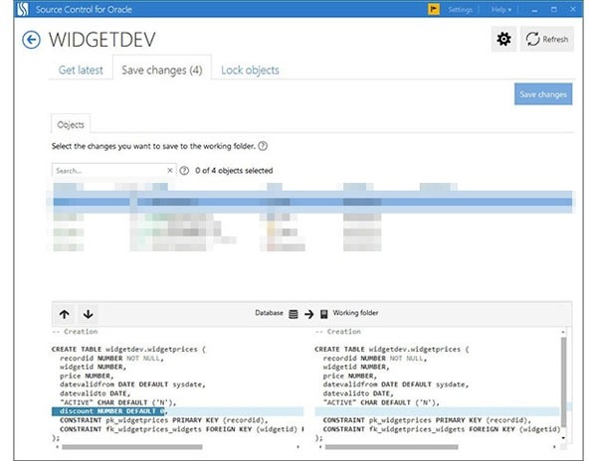Select the Objects sub-tab
Image resolution: width=597 pixels, height=461 pixels.
(x=71, y=125)
